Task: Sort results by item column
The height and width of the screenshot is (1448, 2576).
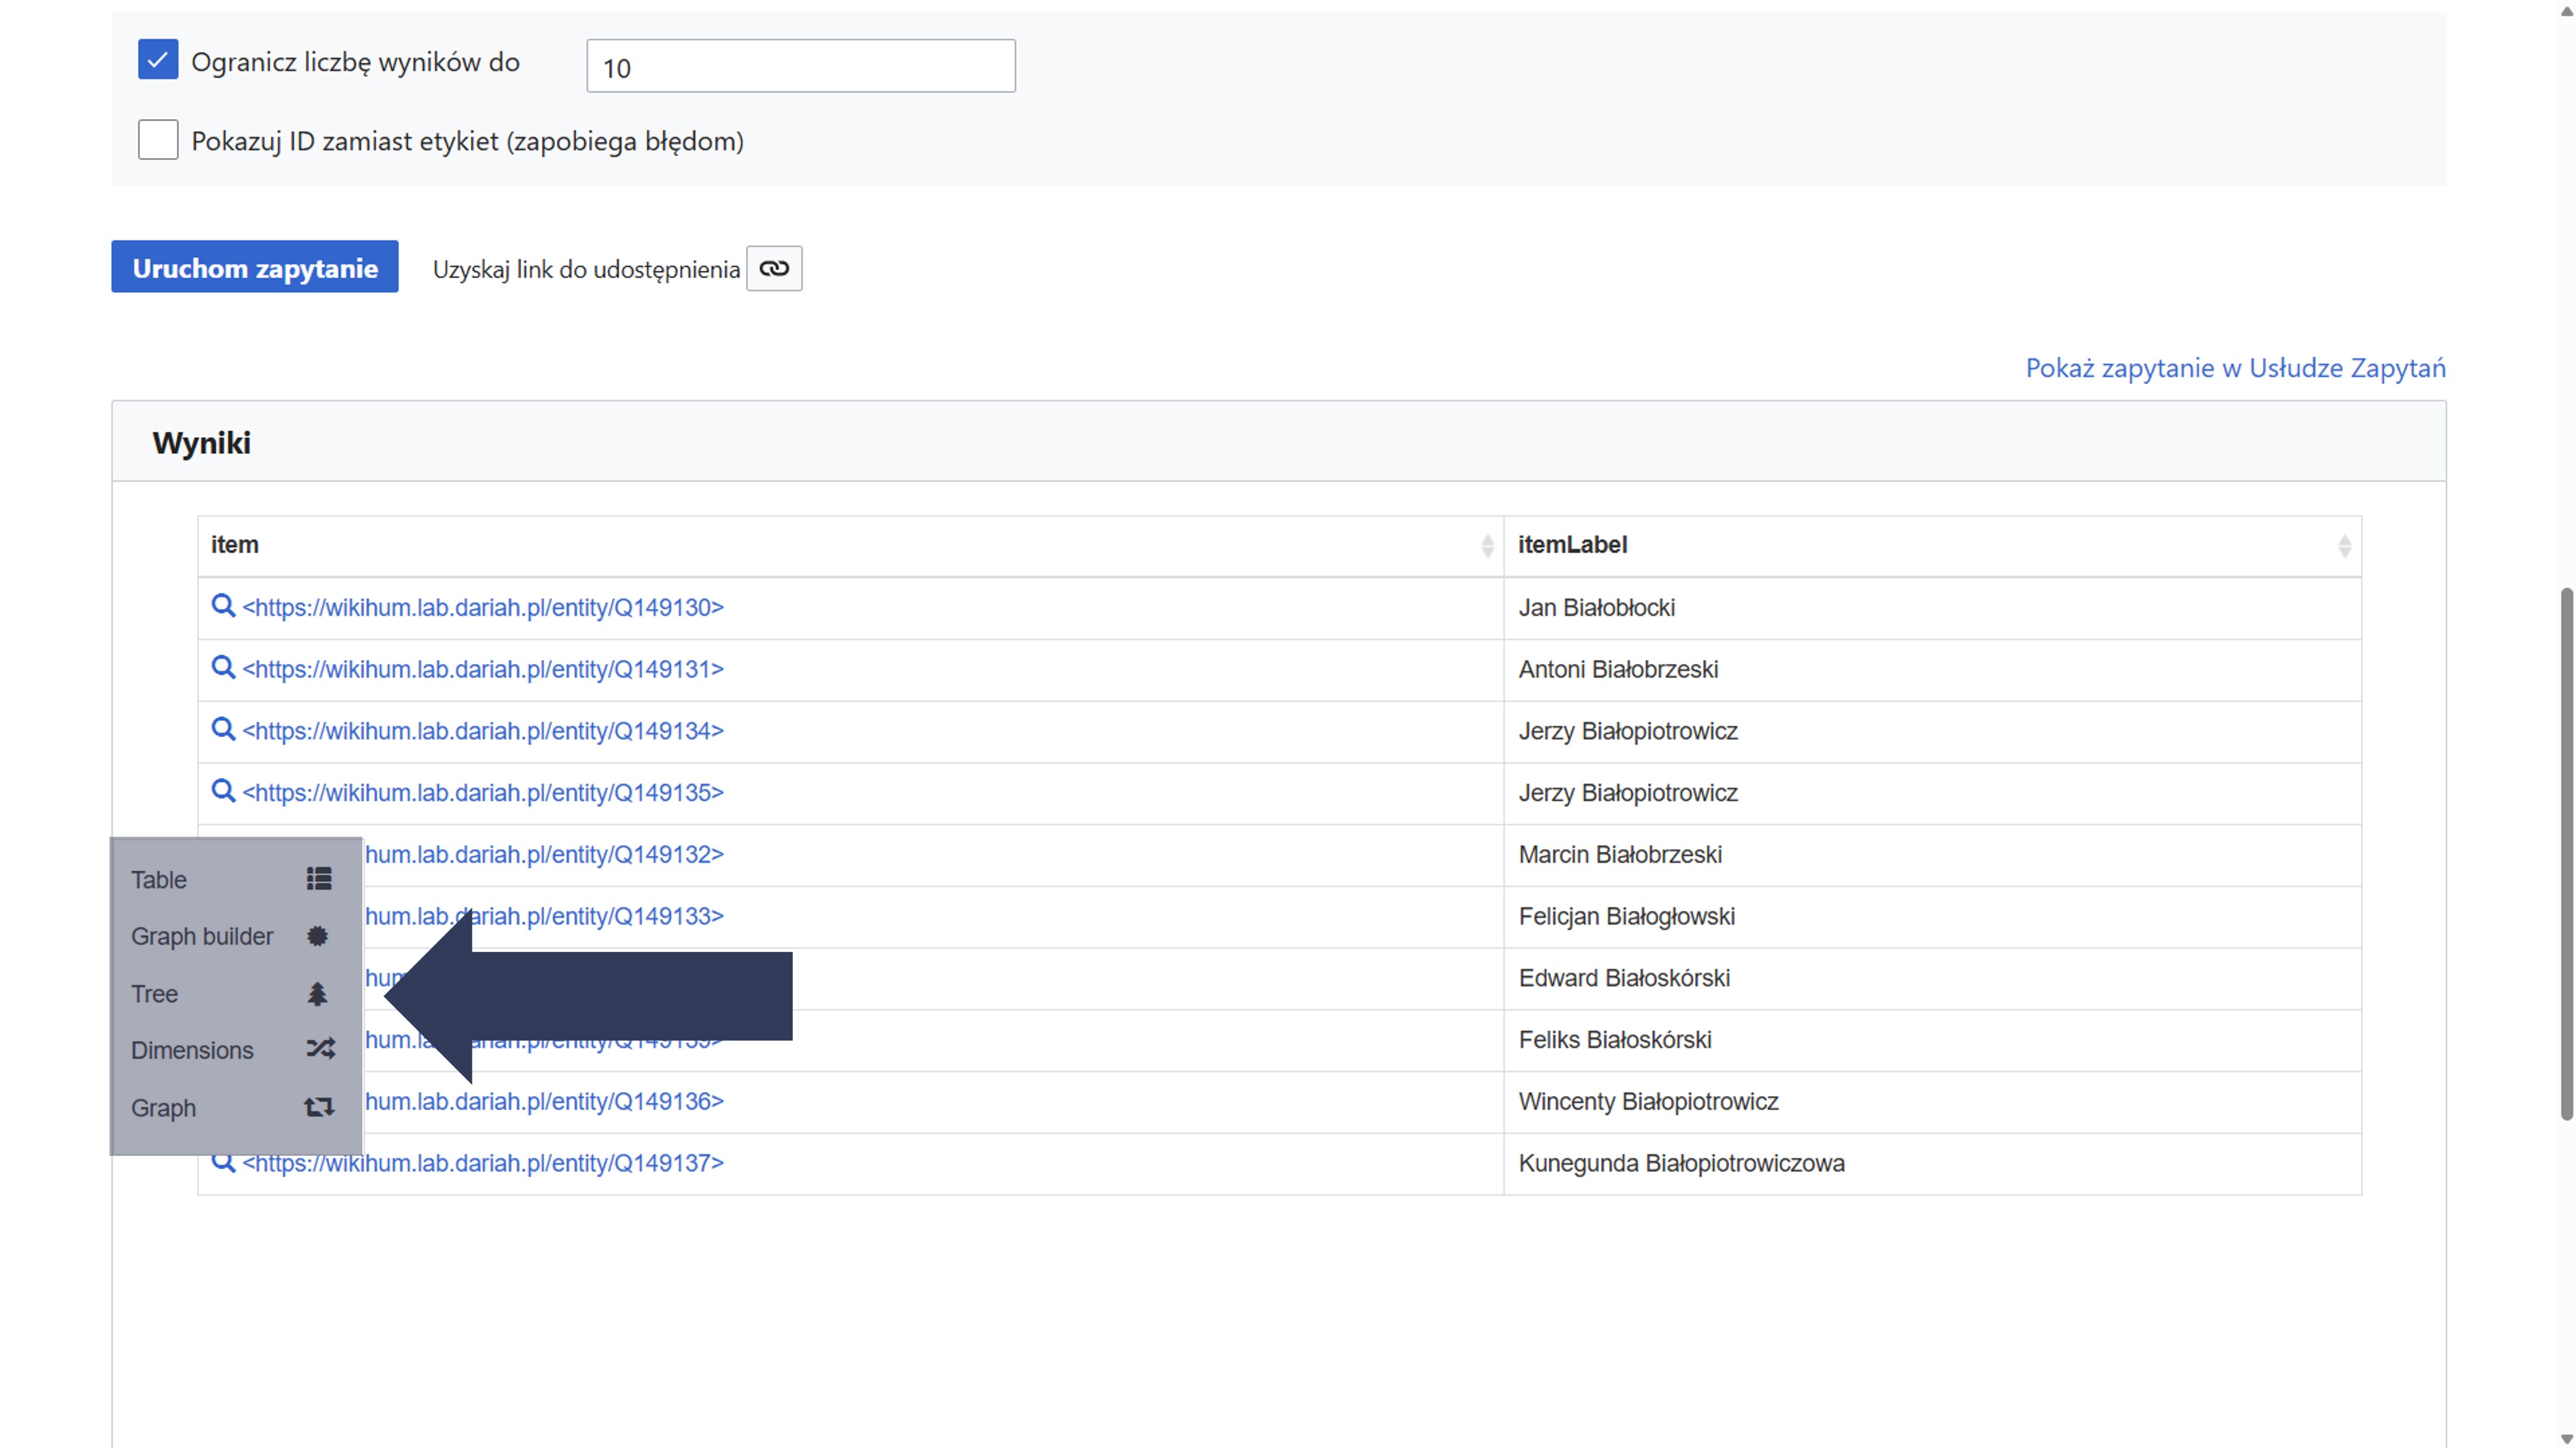Action: pyautogui.click(x=1487, y=545)
